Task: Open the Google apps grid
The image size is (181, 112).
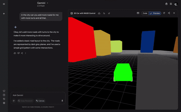Action: (171, 4)
